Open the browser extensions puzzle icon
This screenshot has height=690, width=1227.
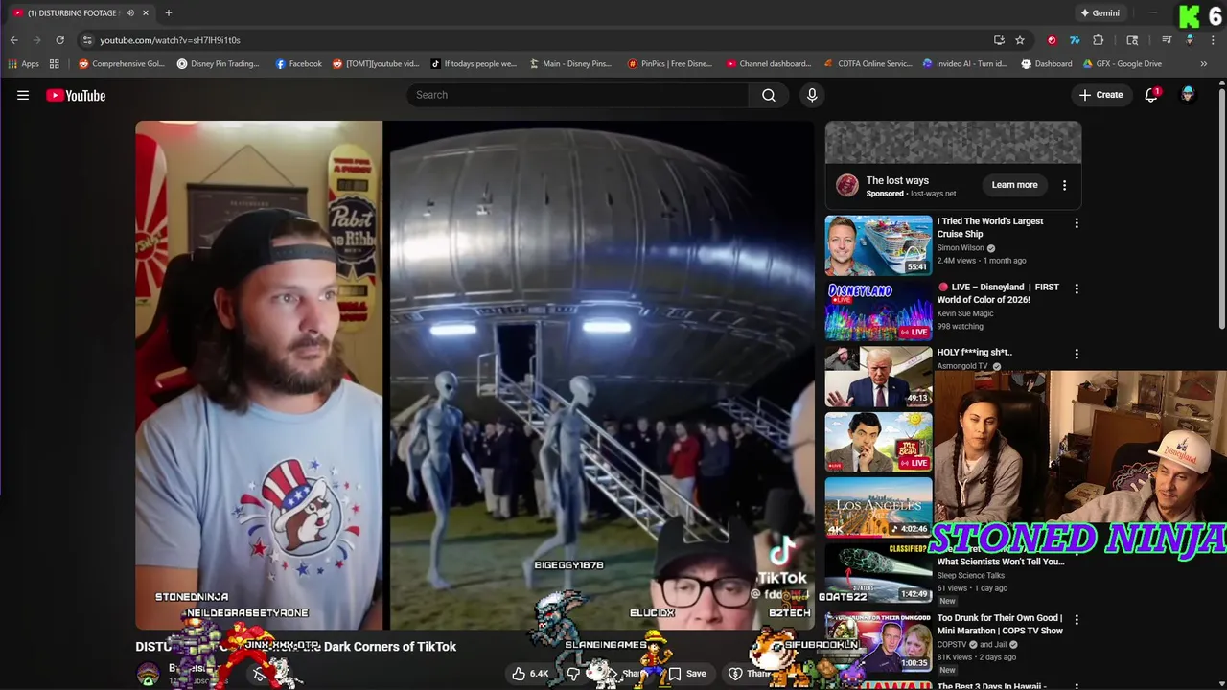1099,40
